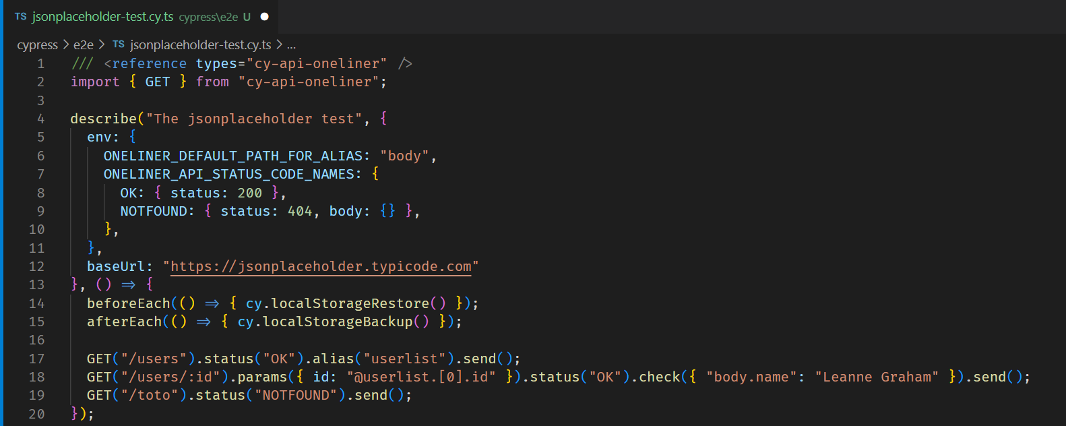This screenshot has height=426, width=1066.
Task: Click the check method on line 18
Action: 660,377
